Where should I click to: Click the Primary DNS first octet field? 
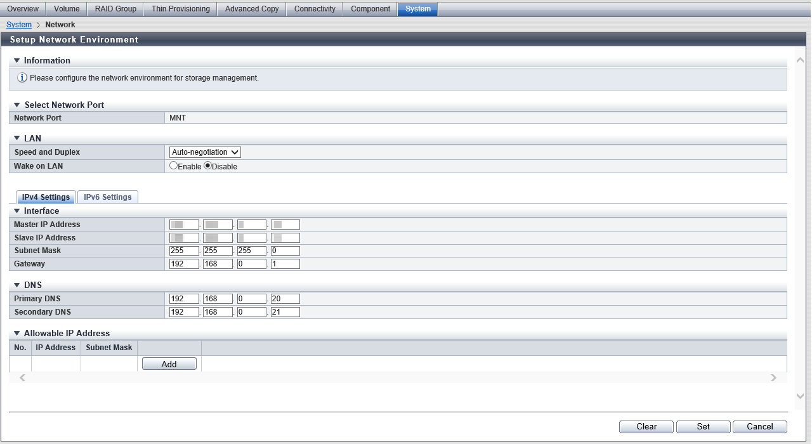pos(184,299)
